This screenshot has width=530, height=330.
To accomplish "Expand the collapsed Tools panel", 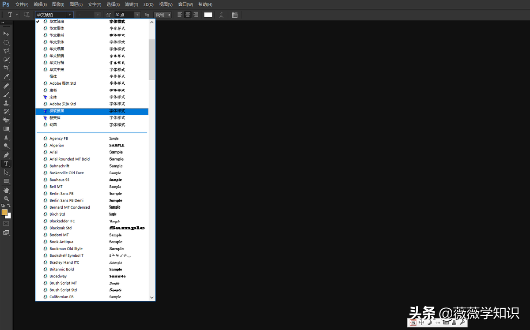I will tap(3, 22).
